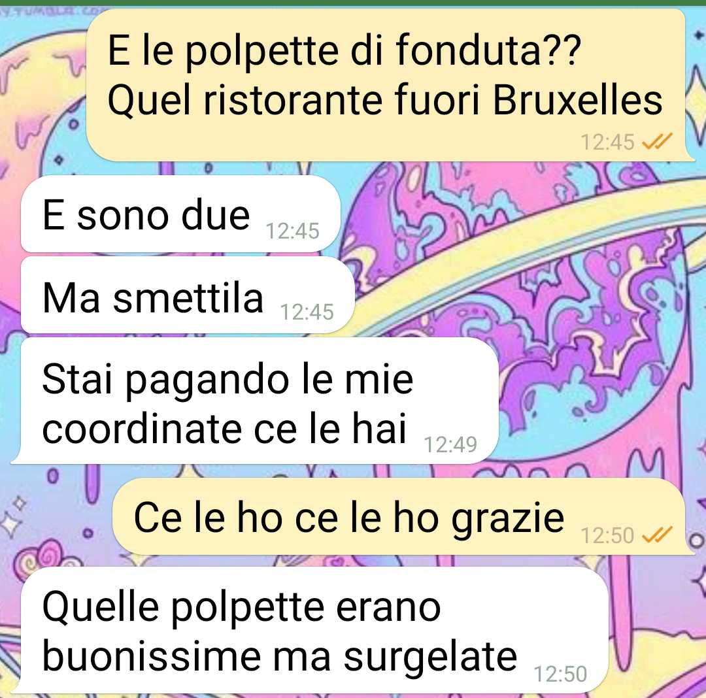Viewport: 706px width, 698px height.
Task: Tap the 12:49 timestamp on incoming message
Action: (x=450, y=444)
